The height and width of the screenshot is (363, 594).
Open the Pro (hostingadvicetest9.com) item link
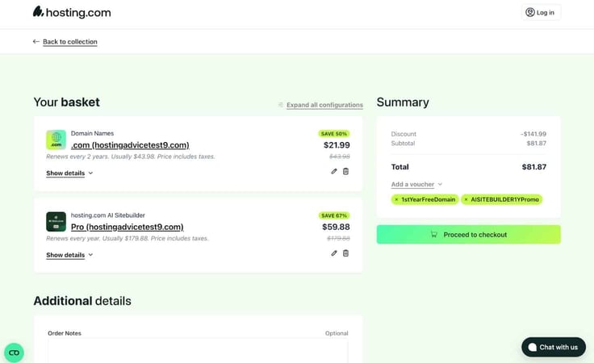pos(128,227)
